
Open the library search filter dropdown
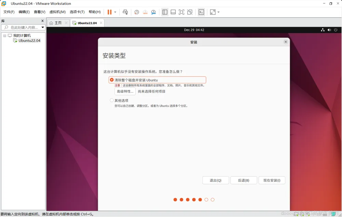click(x=43, y=27)
